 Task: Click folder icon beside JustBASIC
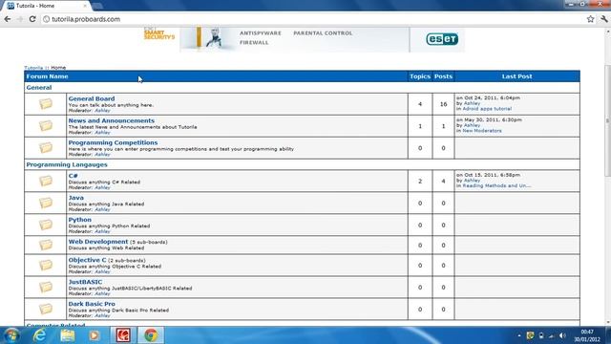click(46, 287)
